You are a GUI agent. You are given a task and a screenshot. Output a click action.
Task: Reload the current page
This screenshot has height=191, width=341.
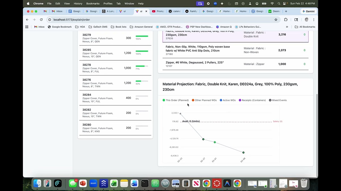click(x=41, y=20)
